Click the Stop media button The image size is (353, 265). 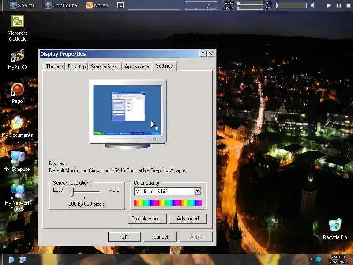click(349, 5)
